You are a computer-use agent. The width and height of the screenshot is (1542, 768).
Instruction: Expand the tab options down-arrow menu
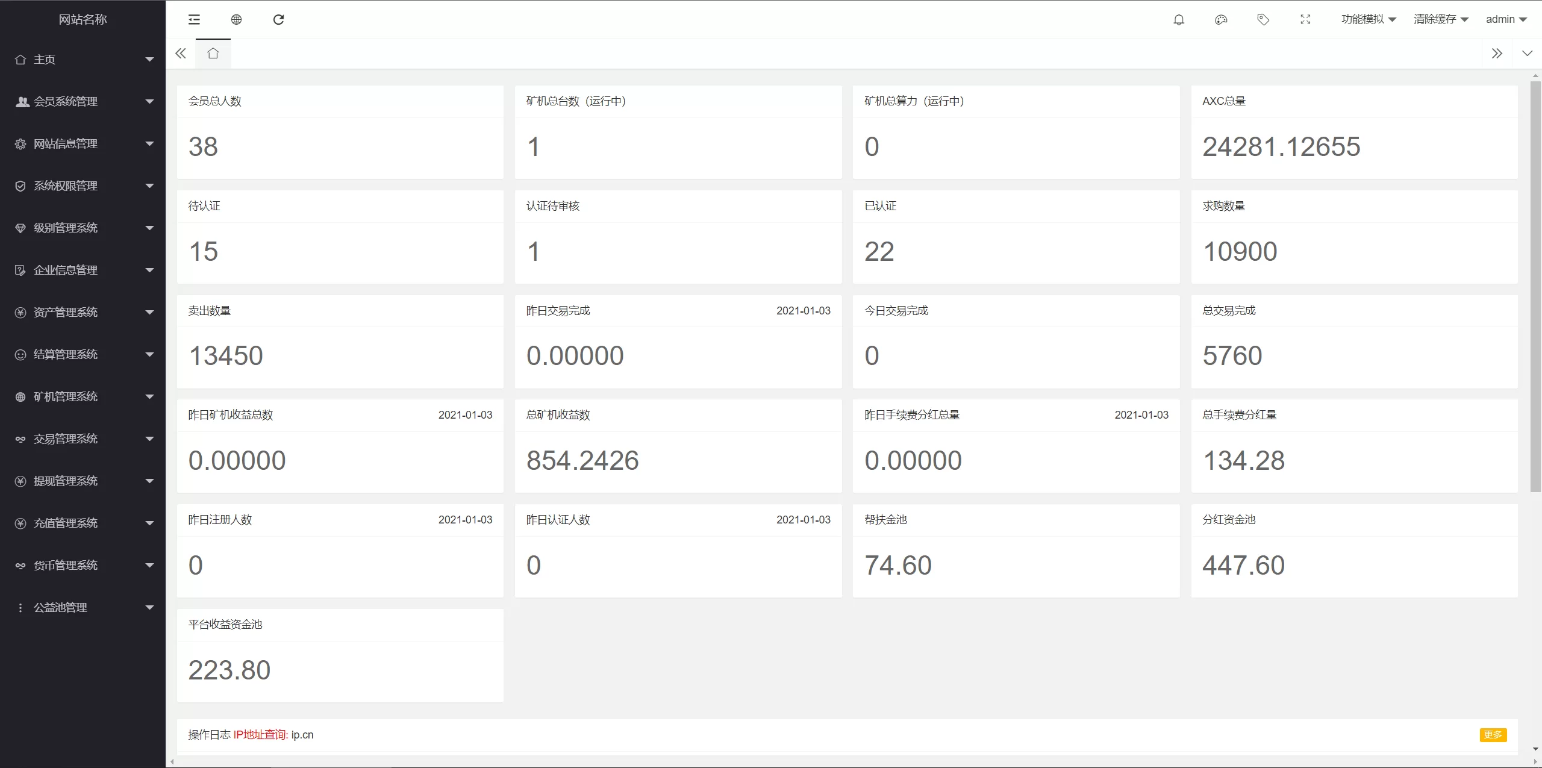click(x=1527, y=54)
